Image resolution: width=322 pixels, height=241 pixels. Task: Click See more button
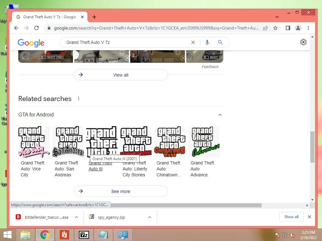click(x=120, y=191)
